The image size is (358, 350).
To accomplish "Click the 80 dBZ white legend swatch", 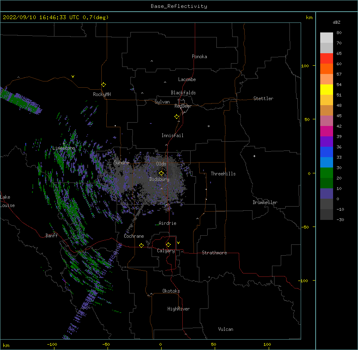I will [326, 38].
